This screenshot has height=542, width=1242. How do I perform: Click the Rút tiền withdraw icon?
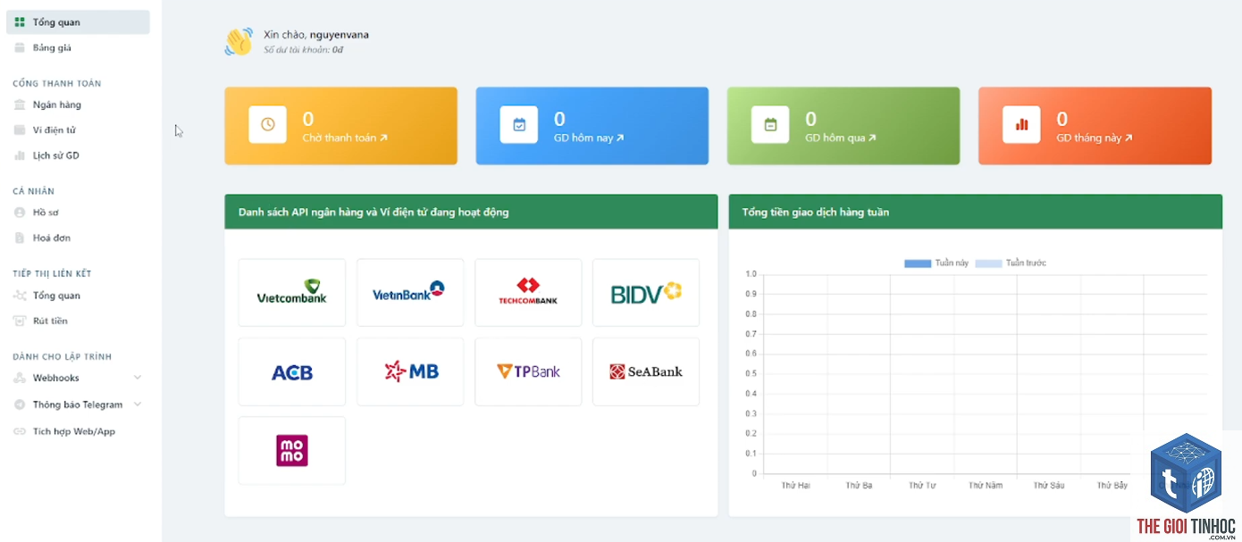(20, 321)
